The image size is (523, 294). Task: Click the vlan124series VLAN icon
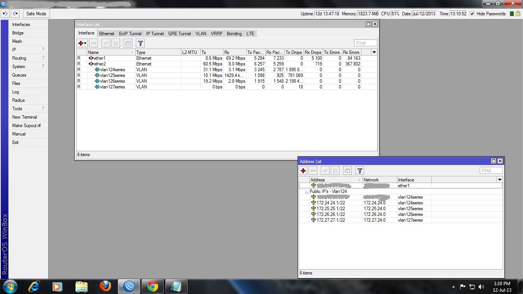tap(97, 70)
